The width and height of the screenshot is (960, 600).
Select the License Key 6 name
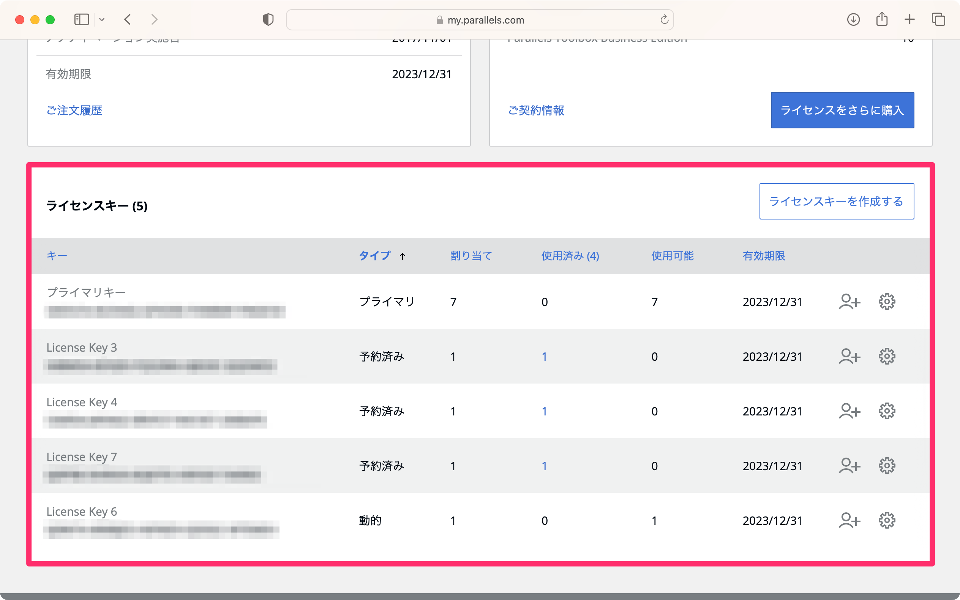(x=82, y=512)
